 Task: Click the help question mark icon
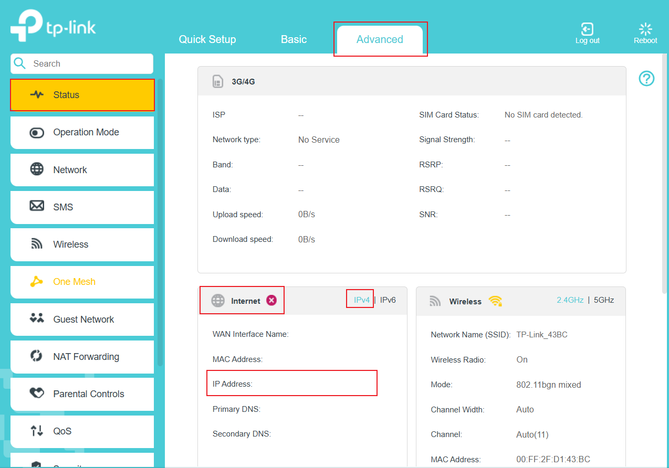click(x=646, y=78)
